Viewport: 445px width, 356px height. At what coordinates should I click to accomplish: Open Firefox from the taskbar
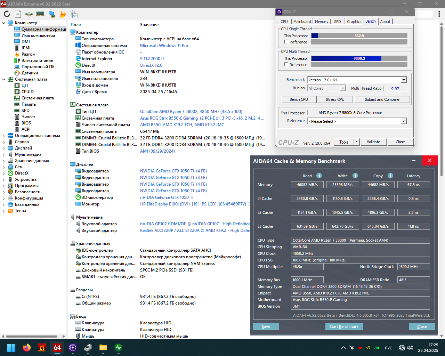(x=26, y=348)
